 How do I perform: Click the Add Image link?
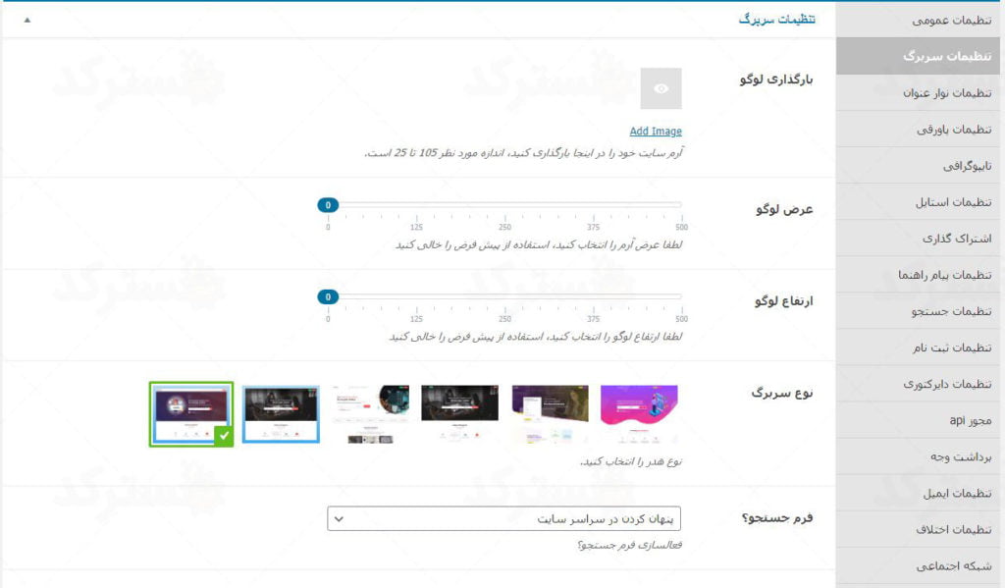click(656, 132)
